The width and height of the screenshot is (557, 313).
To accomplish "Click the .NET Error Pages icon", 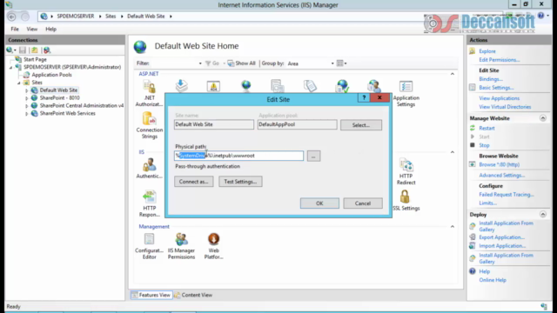I will point(213,86).
